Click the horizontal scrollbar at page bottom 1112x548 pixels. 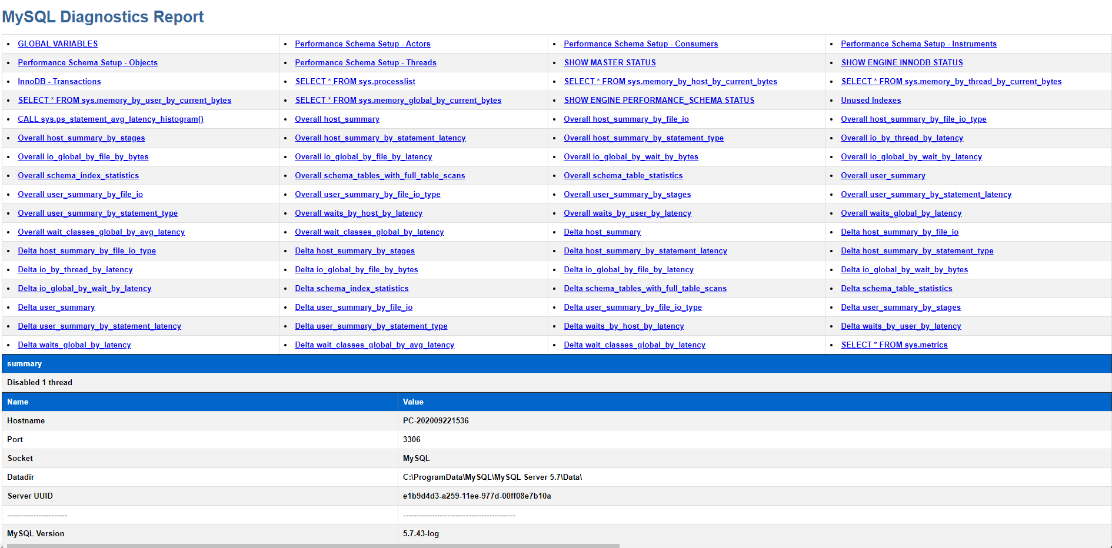[313, 546]
